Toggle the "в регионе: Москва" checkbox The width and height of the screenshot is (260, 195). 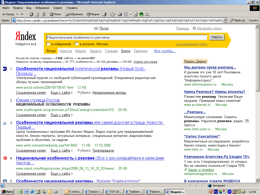[76, 44]
